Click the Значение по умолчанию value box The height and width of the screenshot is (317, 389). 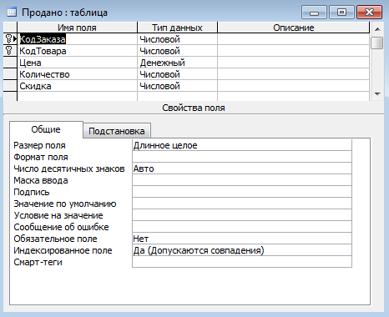point(242,204)
